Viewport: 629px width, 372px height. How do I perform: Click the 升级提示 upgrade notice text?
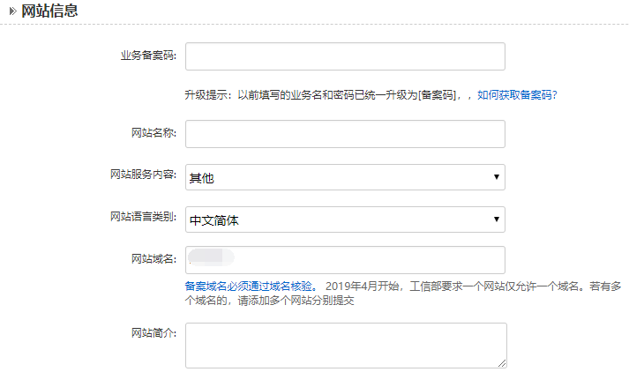tap(326, 94)
